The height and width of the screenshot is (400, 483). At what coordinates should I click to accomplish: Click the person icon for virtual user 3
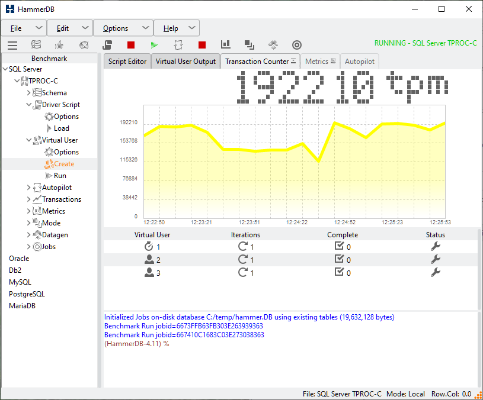point(149,272)
